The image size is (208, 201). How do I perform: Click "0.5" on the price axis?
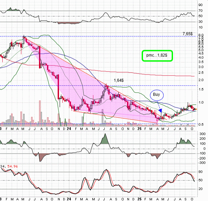201,125
